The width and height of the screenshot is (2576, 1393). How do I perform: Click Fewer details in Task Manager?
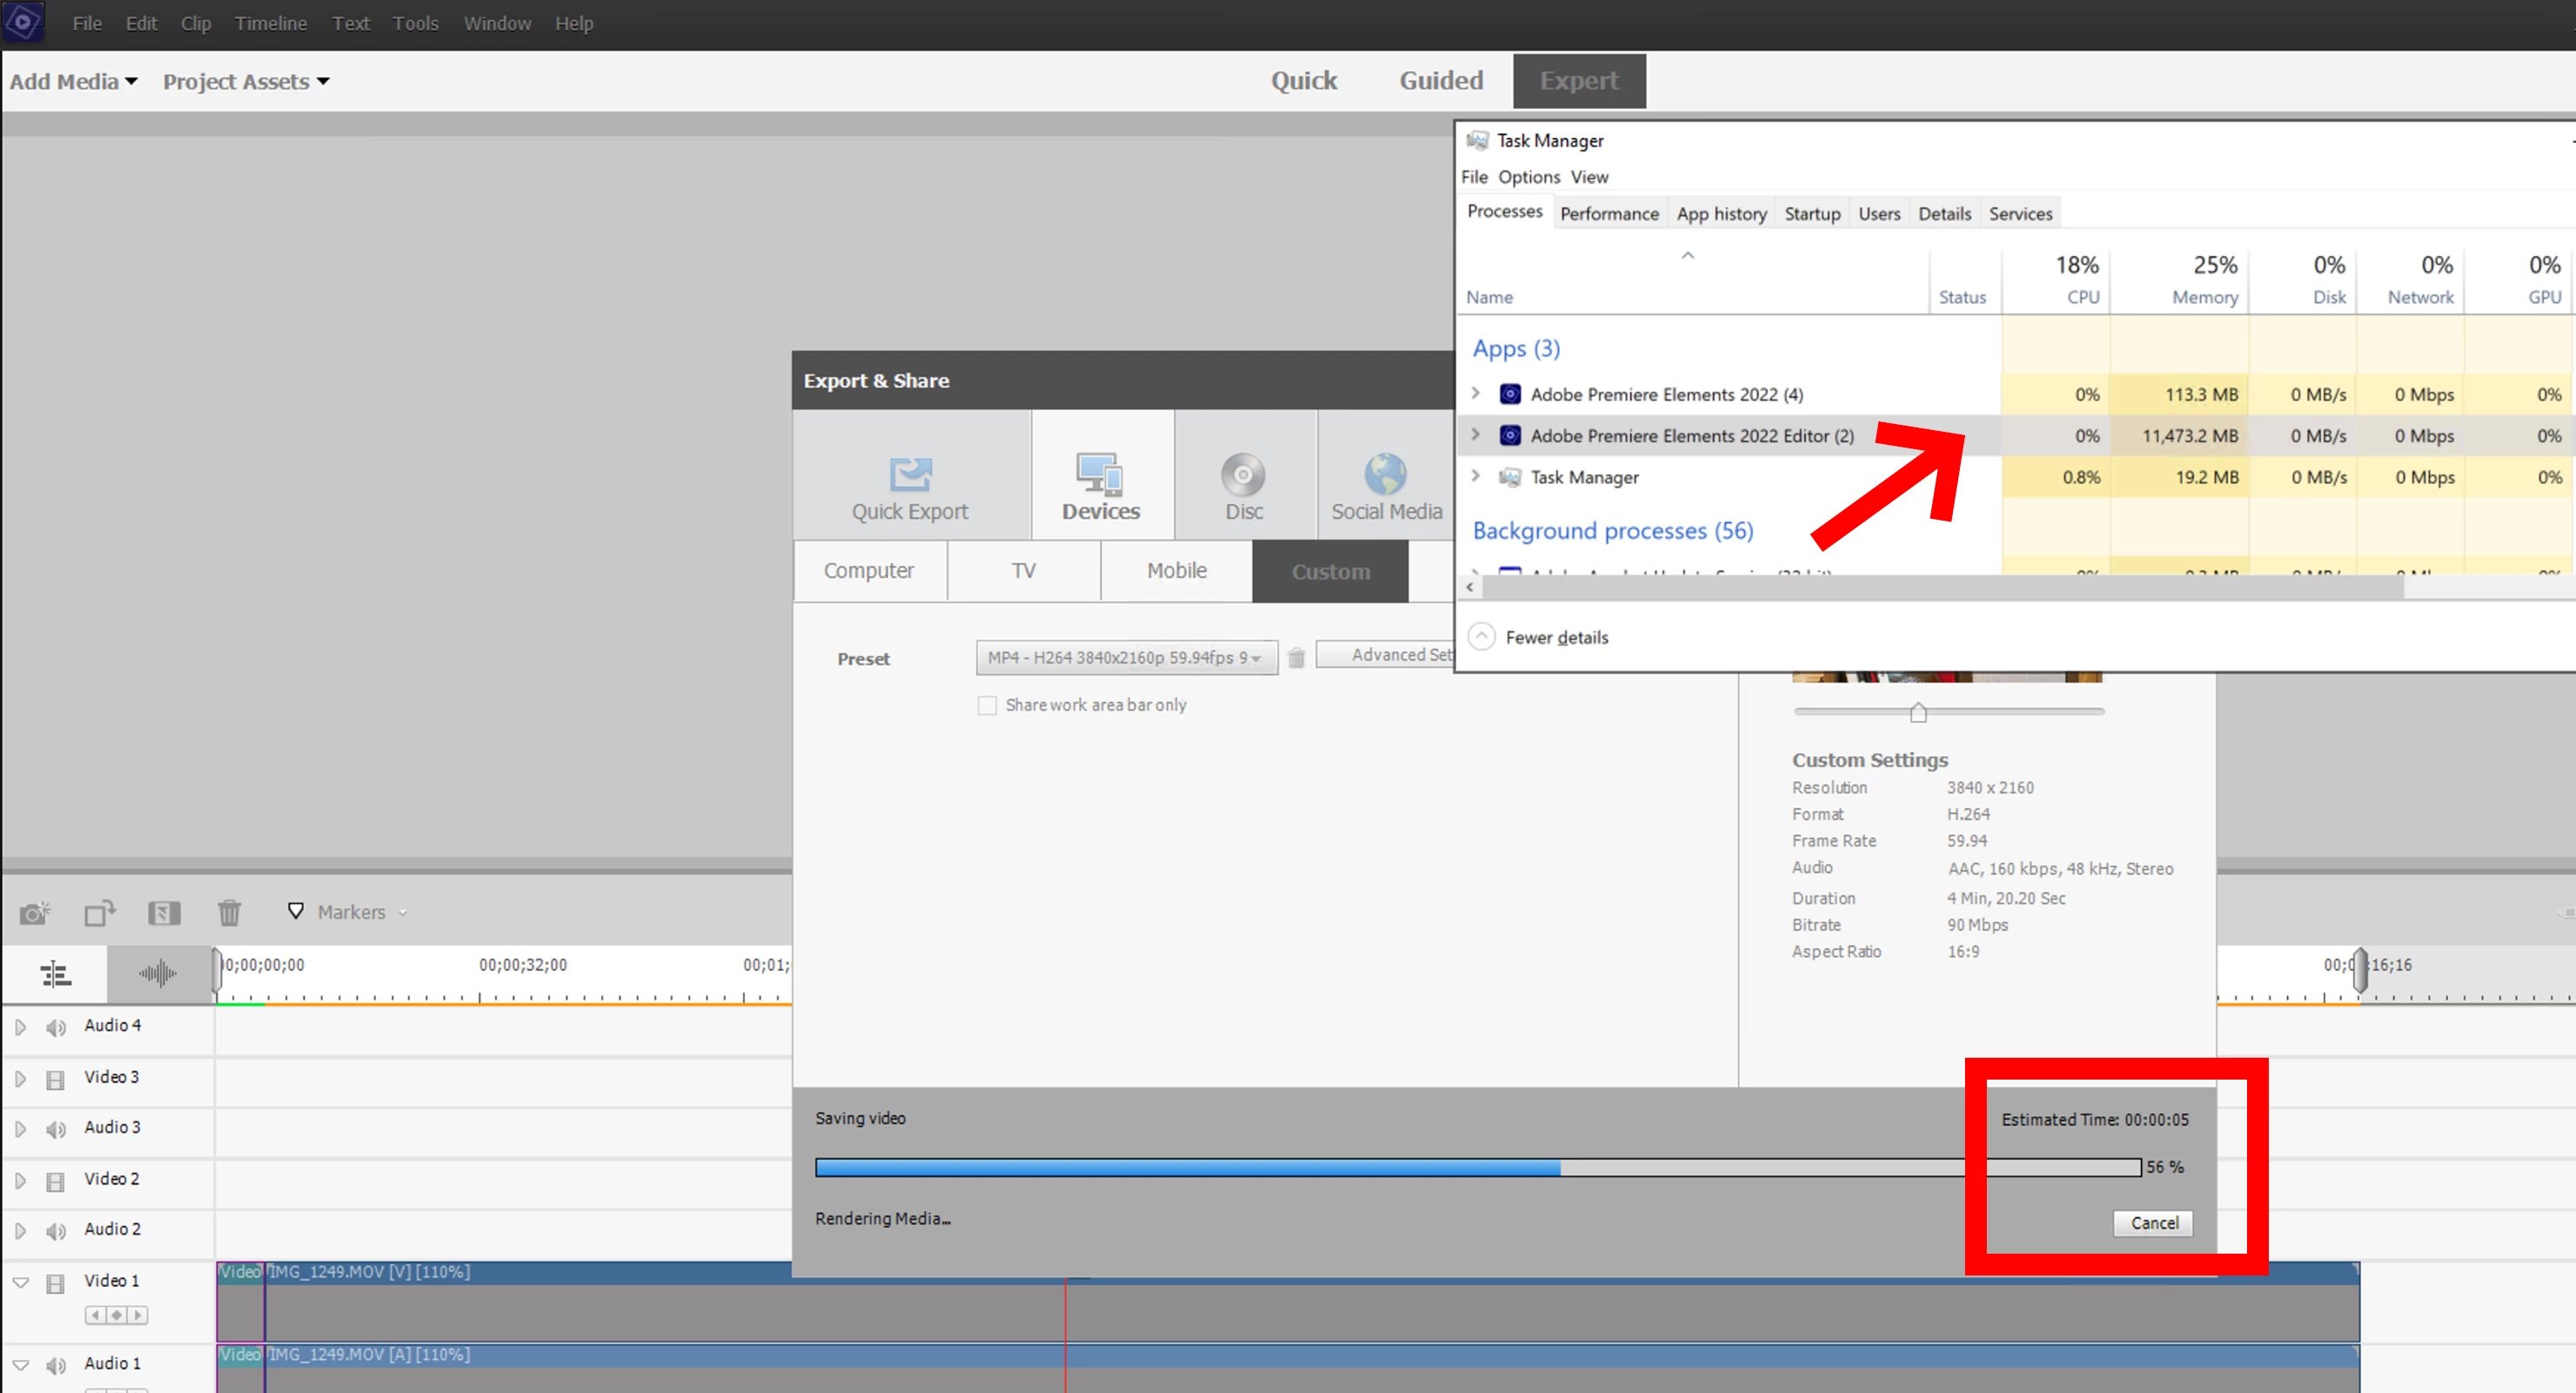tap(1555, 637)
